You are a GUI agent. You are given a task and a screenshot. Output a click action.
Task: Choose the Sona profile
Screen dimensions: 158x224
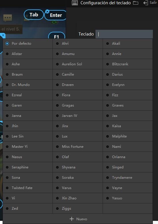[x=28, y=177]
